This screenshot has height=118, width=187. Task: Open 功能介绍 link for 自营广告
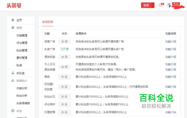[171, 42]
